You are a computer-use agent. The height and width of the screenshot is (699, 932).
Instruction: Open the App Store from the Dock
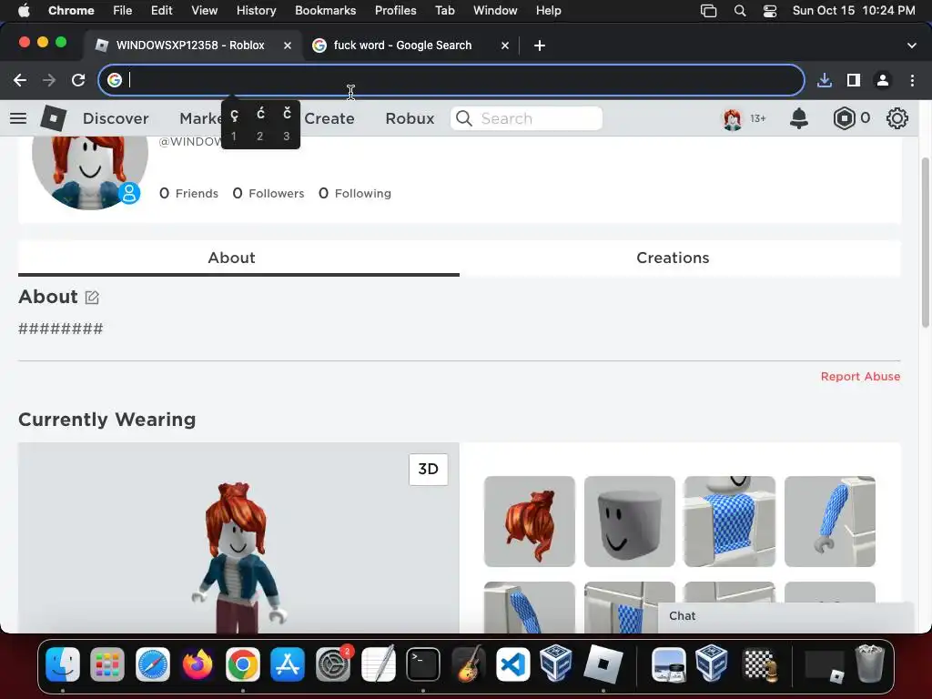pos(288,664)
